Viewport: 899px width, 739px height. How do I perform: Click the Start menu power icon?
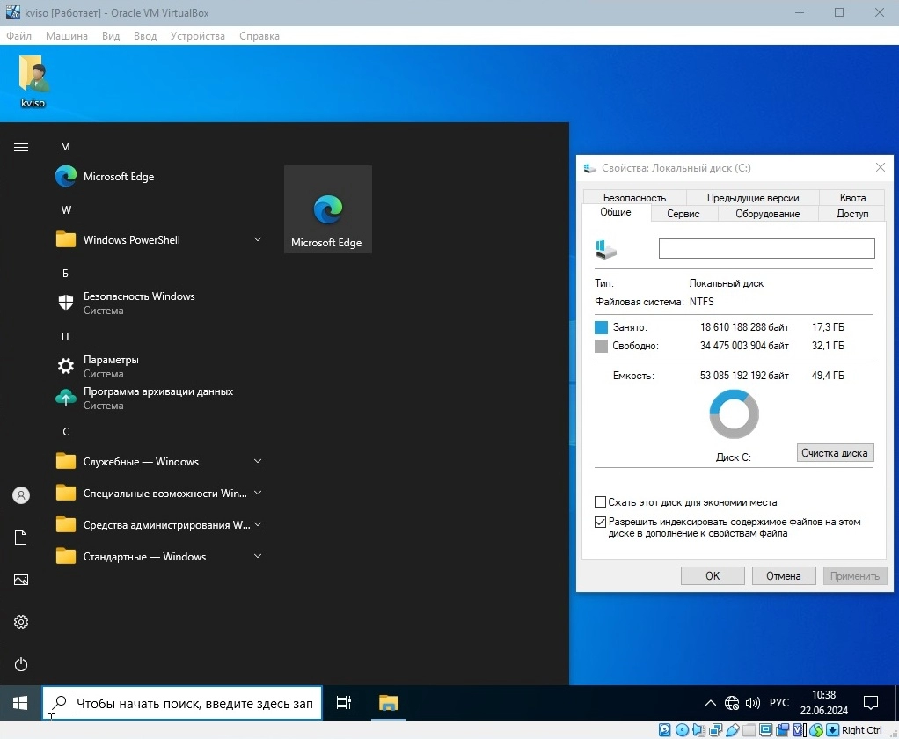tap(21, 664)
